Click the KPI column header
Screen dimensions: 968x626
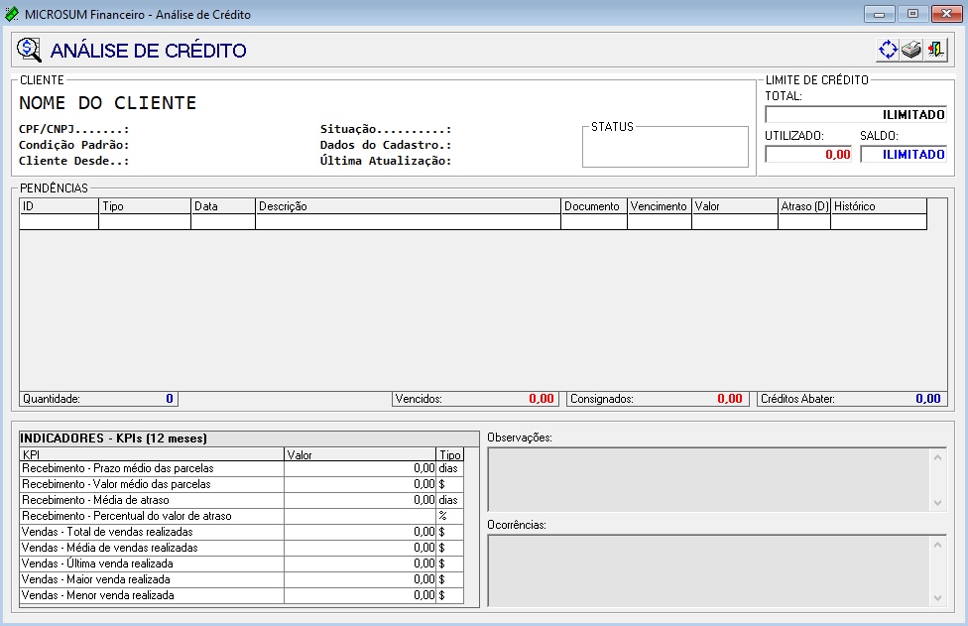pyautogui.click(x=151, y=454)
